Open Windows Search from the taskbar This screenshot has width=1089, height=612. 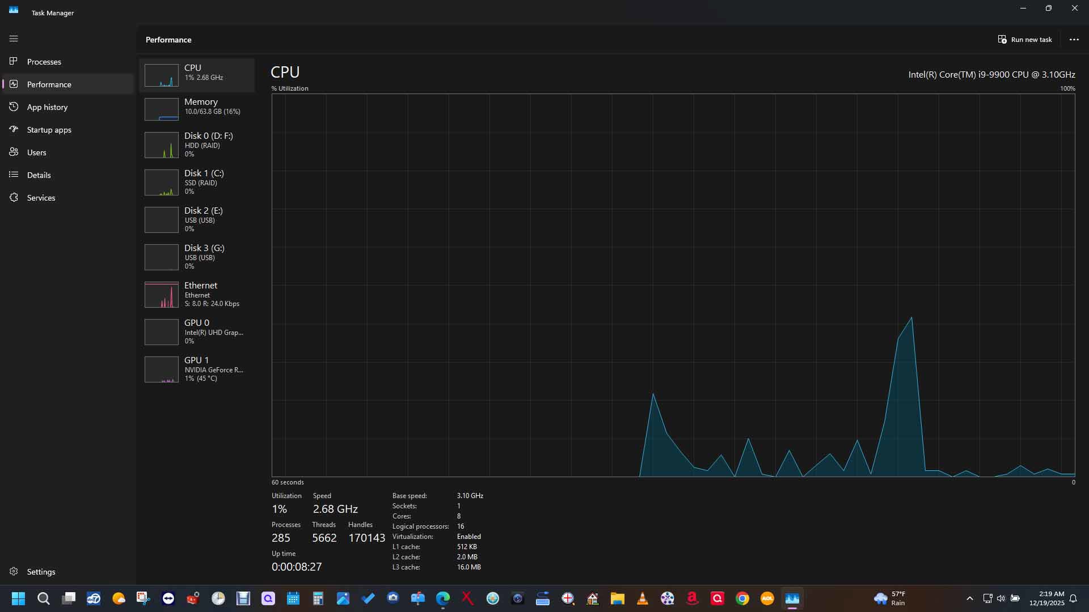tap(43, 598)
